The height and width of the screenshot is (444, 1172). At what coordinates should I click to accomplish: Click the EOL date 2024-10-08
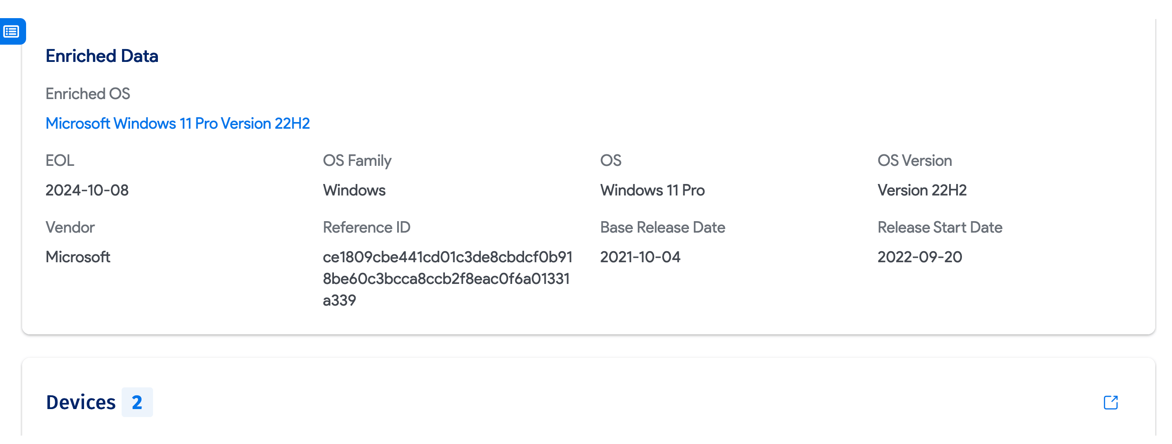[x=87, y=190]
